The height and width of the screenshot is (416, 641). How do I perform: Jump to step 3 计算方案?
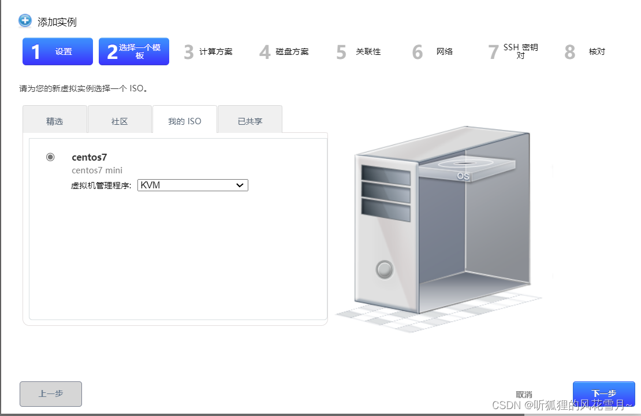click(x=209, y=52)
